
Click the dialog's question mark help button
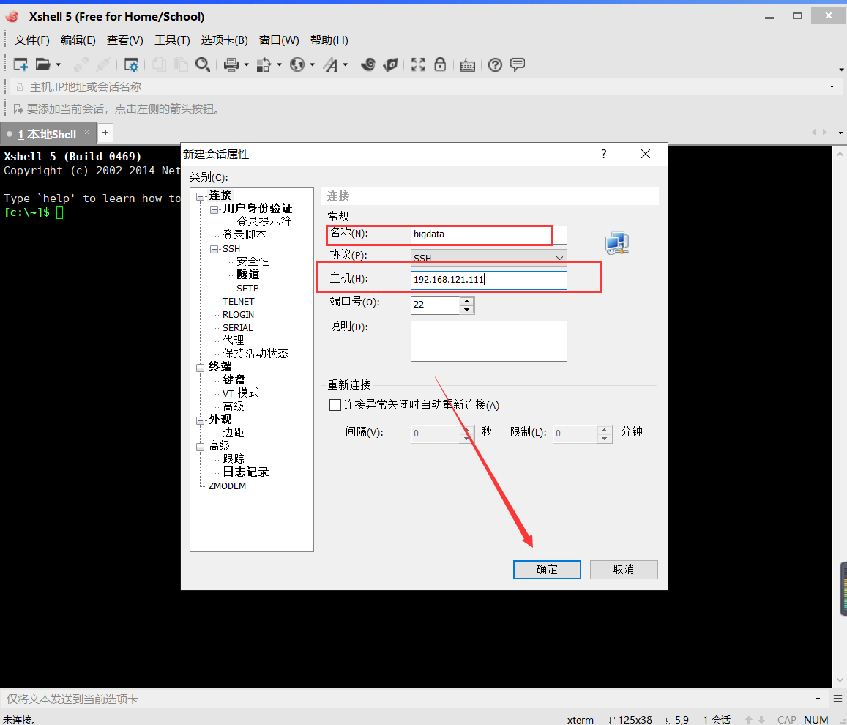click(603, 154)
